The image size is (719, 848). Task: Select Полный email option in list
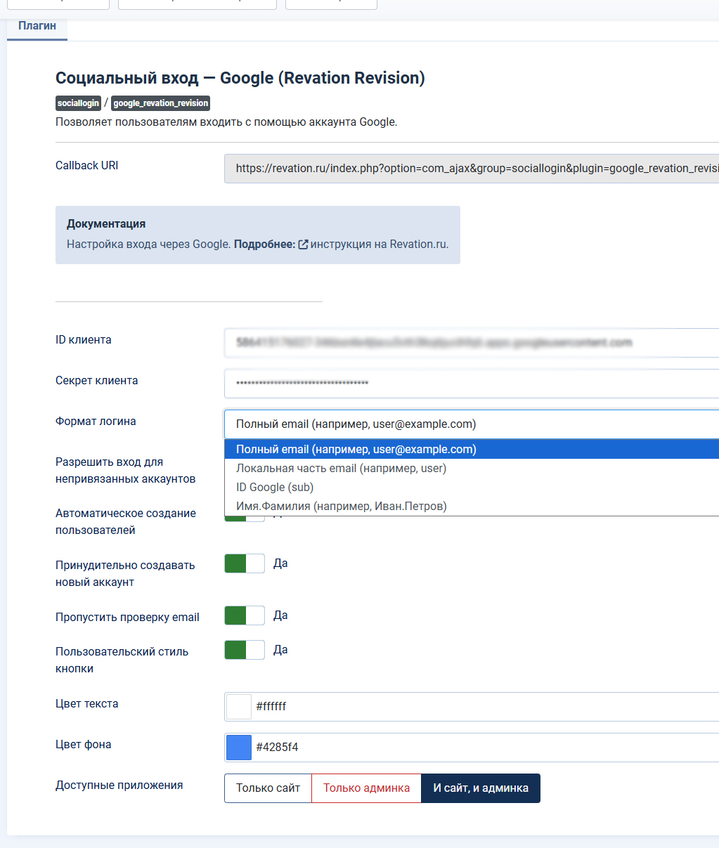[x=471, y=450]
